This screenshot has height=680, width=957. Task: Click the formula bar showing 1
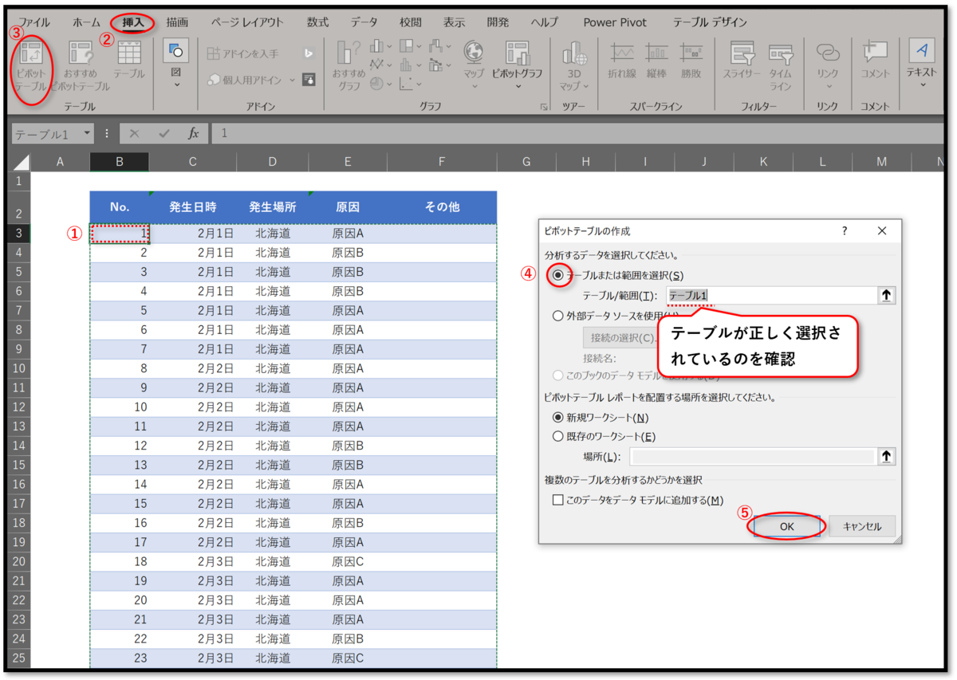pos(578,134)
